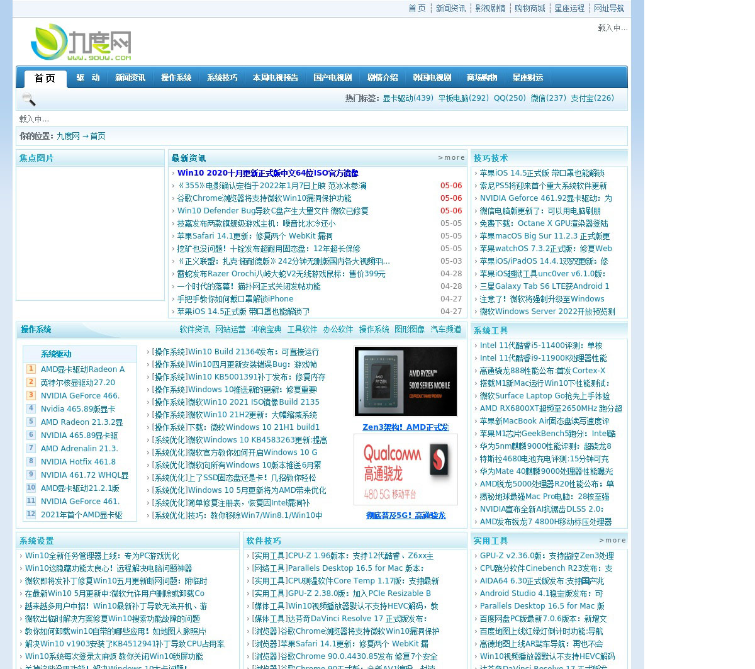The image size is (755, 669).
Task: Open the 操作系统 navigation menu item
Action: pos(176,78)
